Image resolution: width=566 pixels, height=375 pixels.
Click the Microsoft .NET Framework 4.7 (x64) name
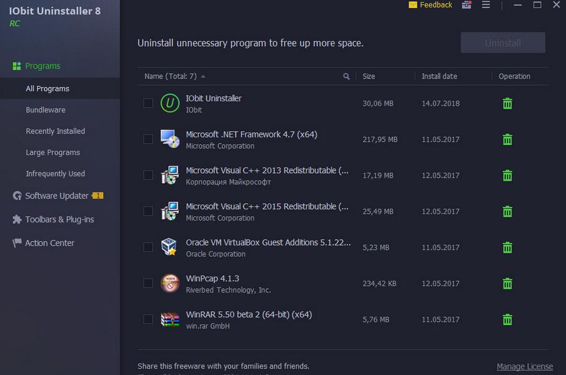251,134
